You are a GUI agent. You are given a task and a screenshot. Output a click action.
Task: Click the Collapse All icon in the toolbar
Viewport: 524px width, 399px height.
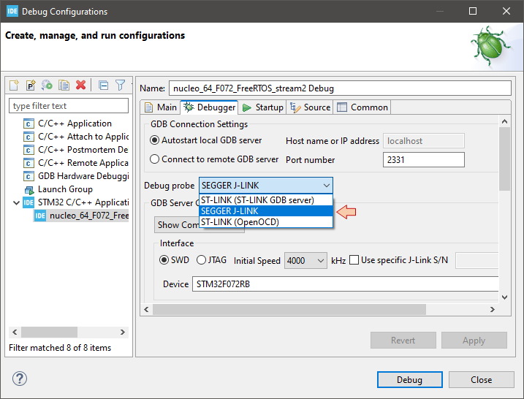tap(103, 85)
